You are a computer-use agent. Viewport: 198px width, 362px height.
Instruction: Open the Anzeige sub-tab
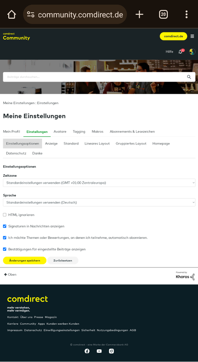pos(51,143)
